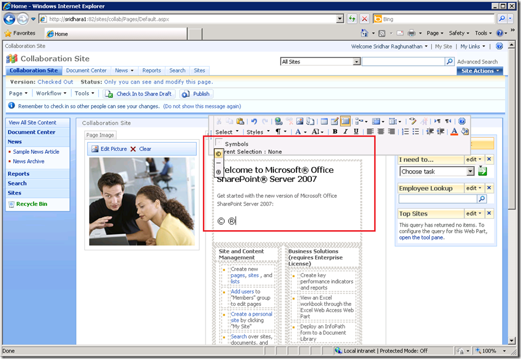Enable highlighting via the highlight icon
521x359 pixels.
[x=465, y=131]
